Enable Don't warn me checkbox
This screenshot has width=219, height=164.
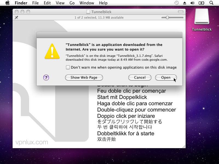[68, 67]
